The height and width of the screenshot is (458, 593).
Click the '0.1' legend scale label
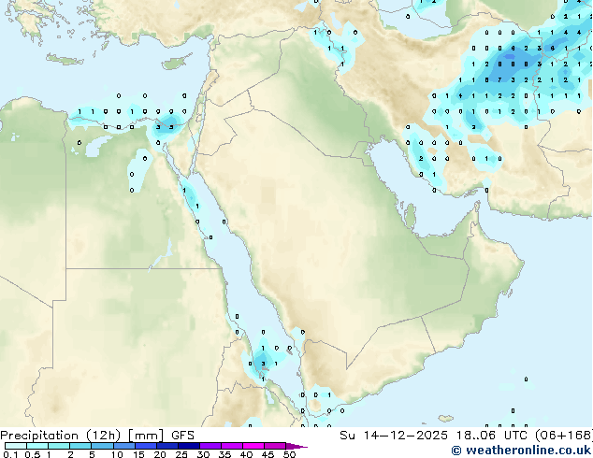coord(10,454)
